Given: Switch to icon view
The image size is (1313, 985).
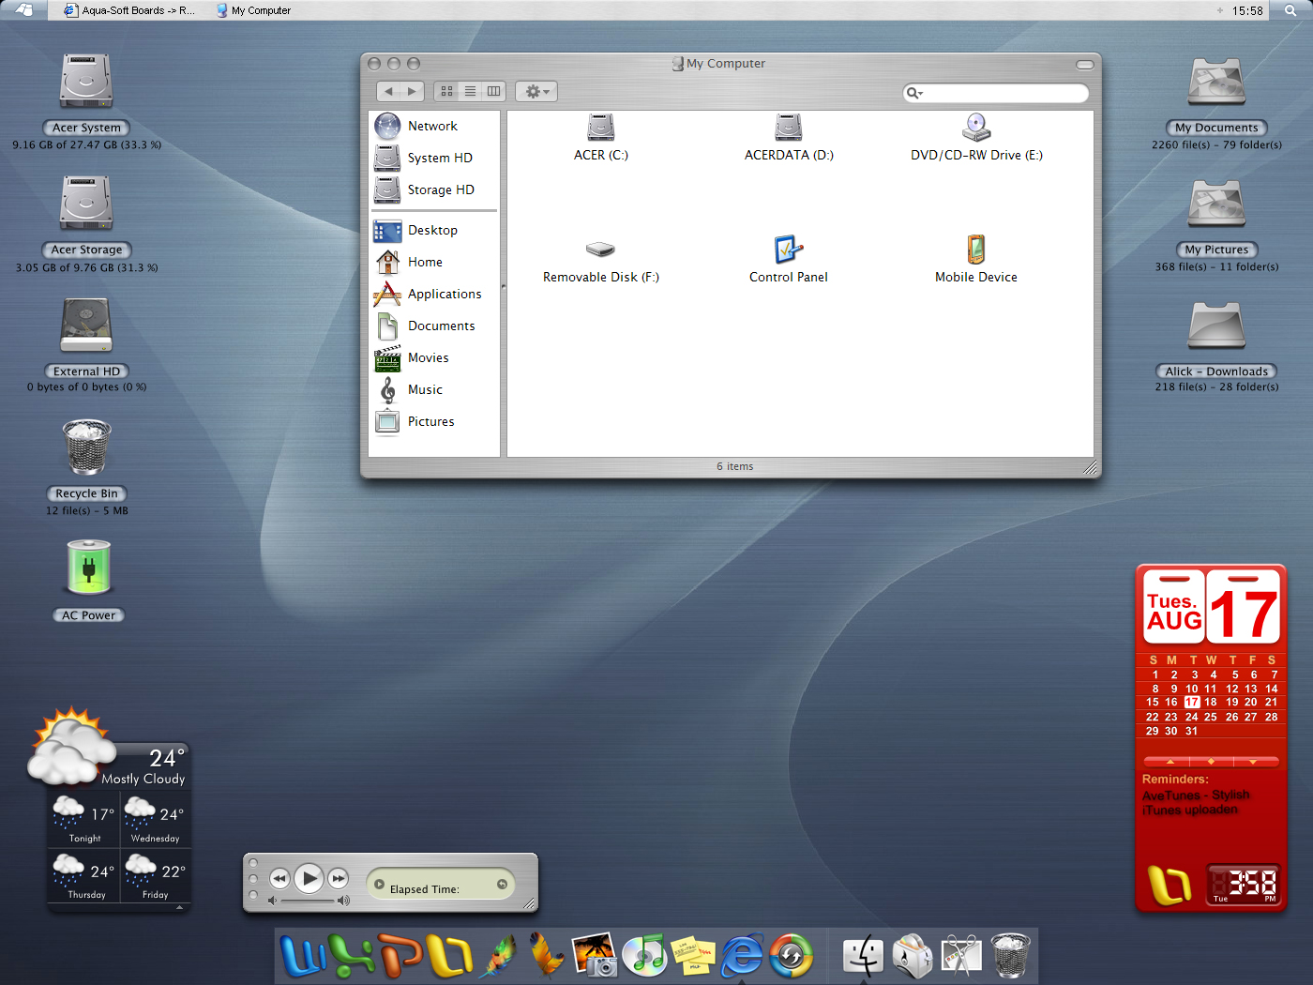Looking at the screenshot, I should (446, 91).
